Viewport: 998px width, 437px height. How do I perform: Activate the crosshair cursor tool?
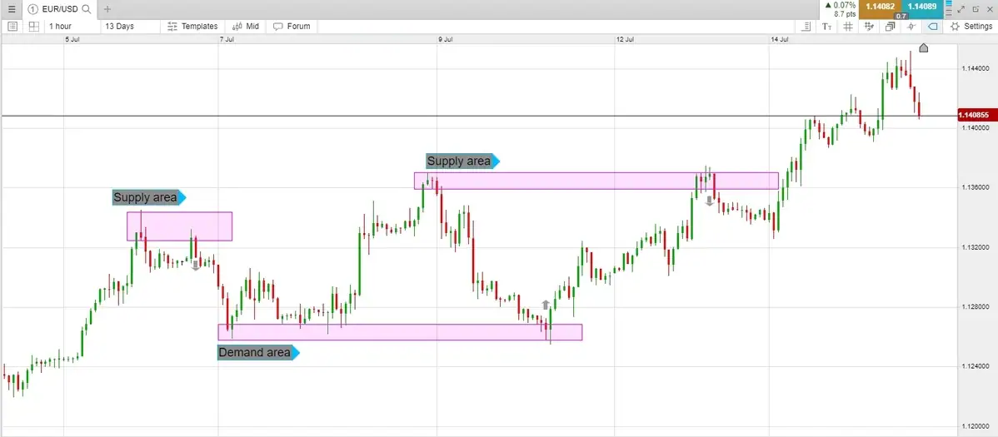(911, 27)
